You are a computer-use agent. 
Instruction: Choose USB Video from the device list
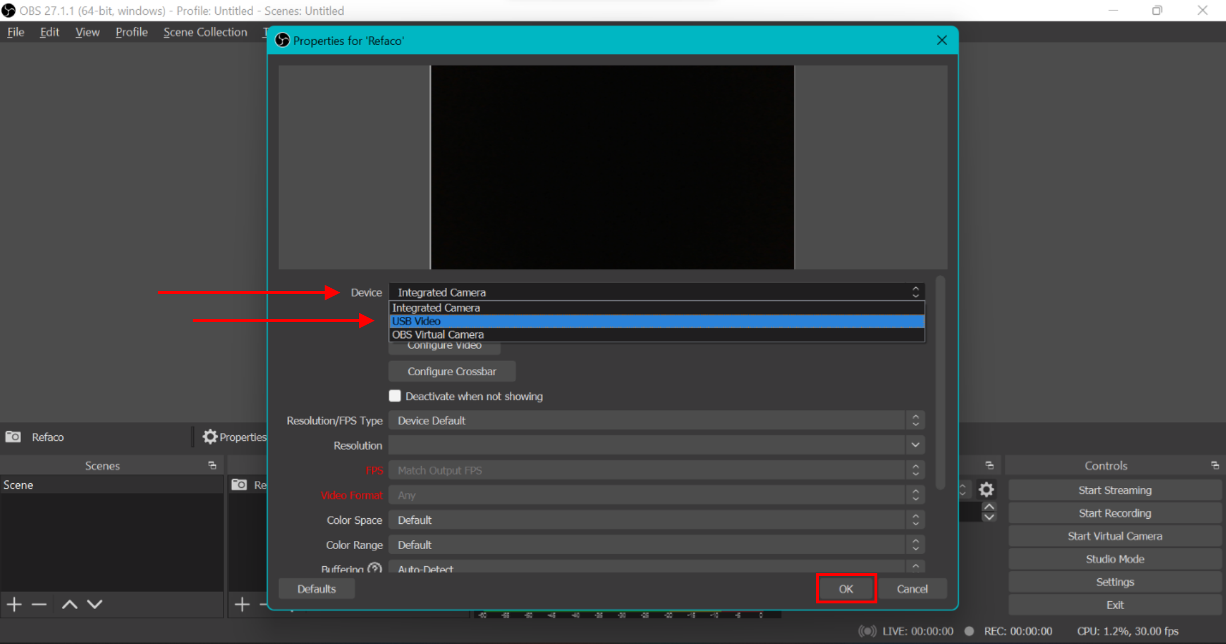657,321
